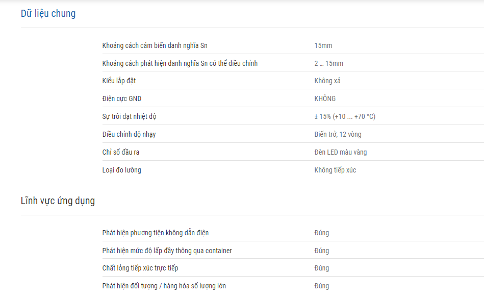Click the 'KHÔNG' GND electrode value
The image size is (484, 297).
tap(325, 99)
